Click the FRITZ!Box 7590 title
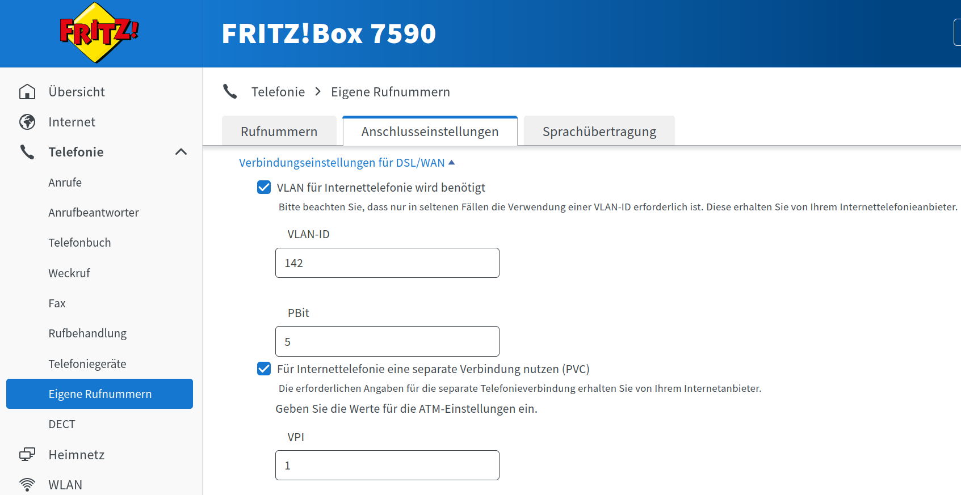Image resolution: width=961 pixels, height=495 pixels. click(329, 33)
